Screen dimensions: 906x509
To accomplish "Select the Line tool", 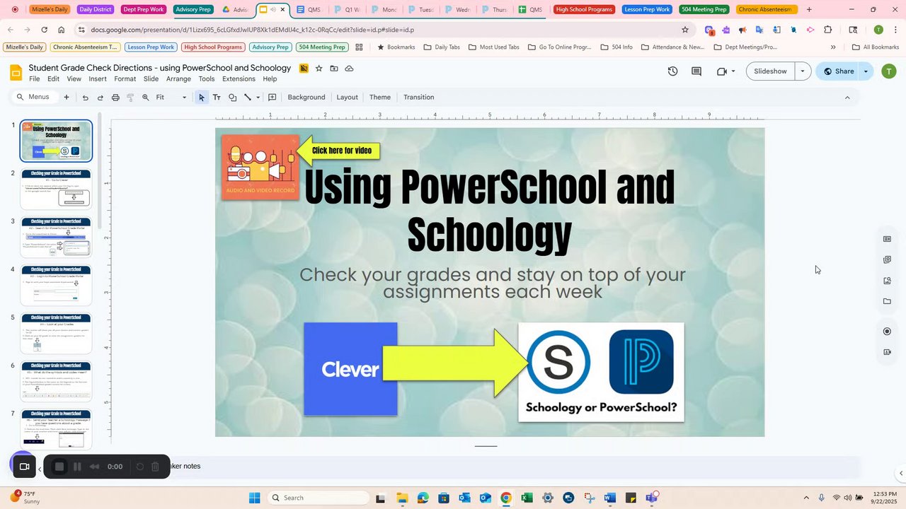I will point(248,98).
